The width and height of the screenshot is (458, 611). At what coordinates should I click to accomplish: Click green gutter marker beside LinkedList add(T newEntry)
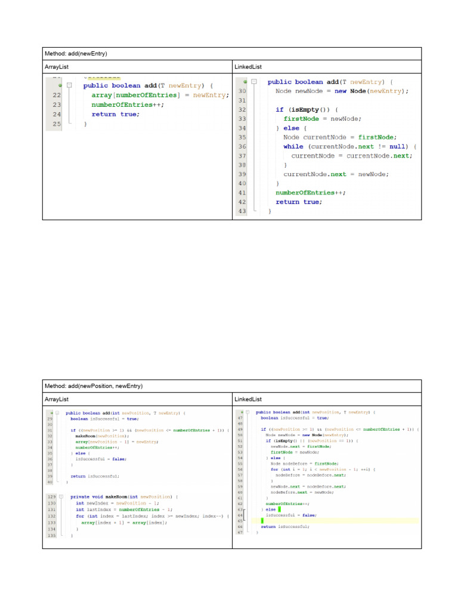click(245, 82)
